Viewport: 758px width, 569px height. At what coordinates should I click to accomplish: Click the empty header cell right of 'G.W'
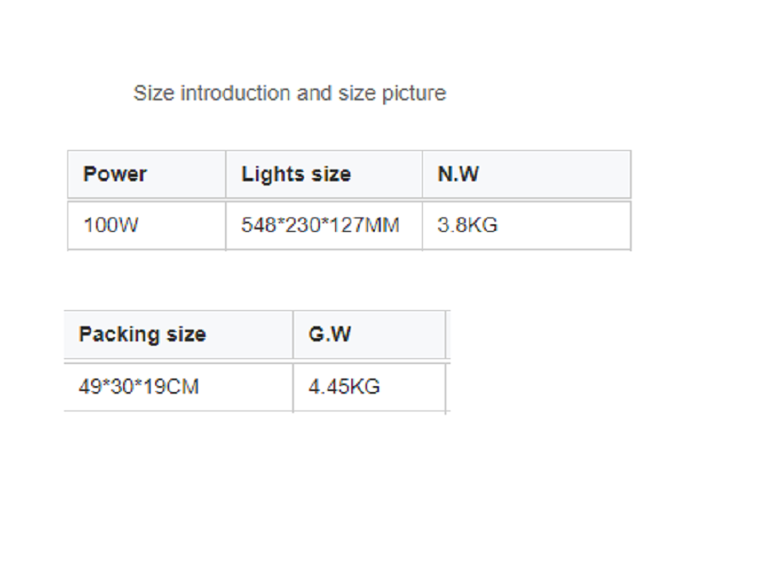pos(447,335)
